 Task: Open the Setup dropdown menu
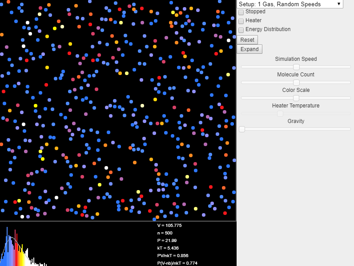[x=289, y=4]
